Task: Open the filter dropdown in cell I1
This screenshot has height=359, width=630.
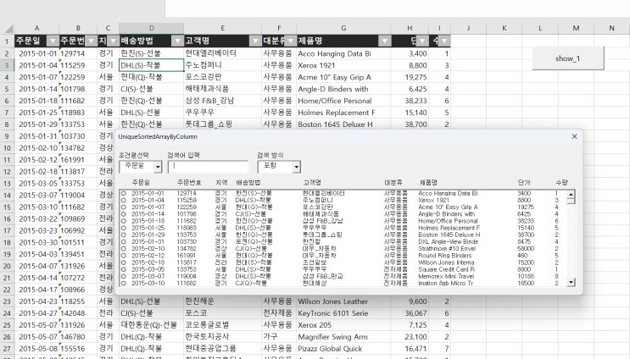Action: (444, 41)
